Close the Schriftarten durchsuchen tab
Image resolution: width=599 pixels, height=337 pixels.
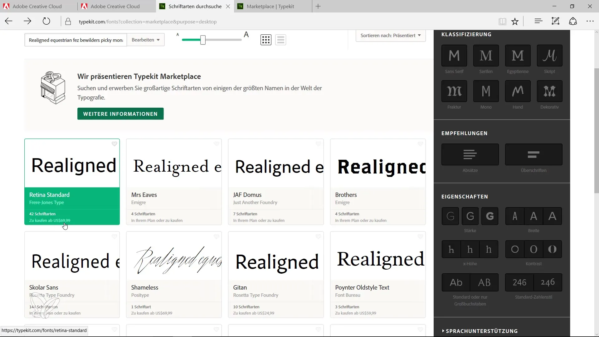click(228, 6)
